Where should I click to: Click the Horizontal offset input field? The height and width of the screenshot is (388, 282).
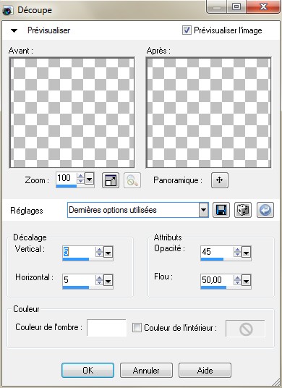pyautogui.click(x=79, y=280)
